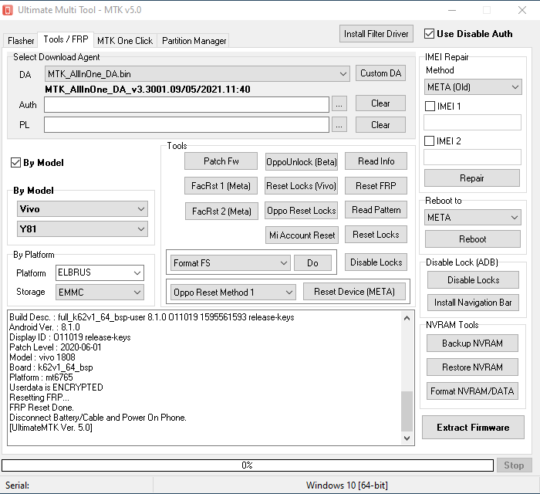Clear the PL field
The image size is (540, 494).
coord(380,125)
